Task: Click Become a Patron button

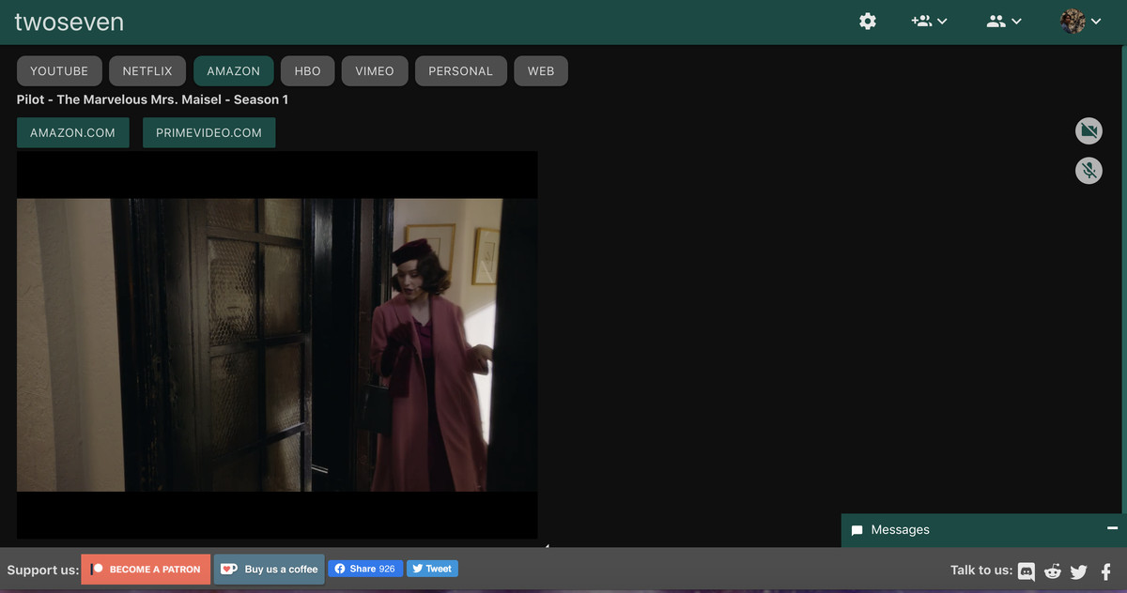Action: coord(146,570)
